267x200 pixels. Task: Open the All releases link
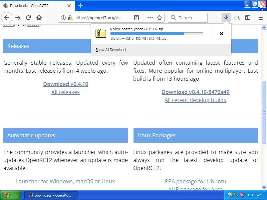[65, 92]
